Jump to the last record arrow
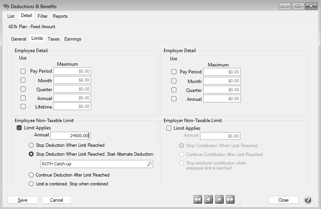This screenshot has width=321, height=209. point(230,199)
